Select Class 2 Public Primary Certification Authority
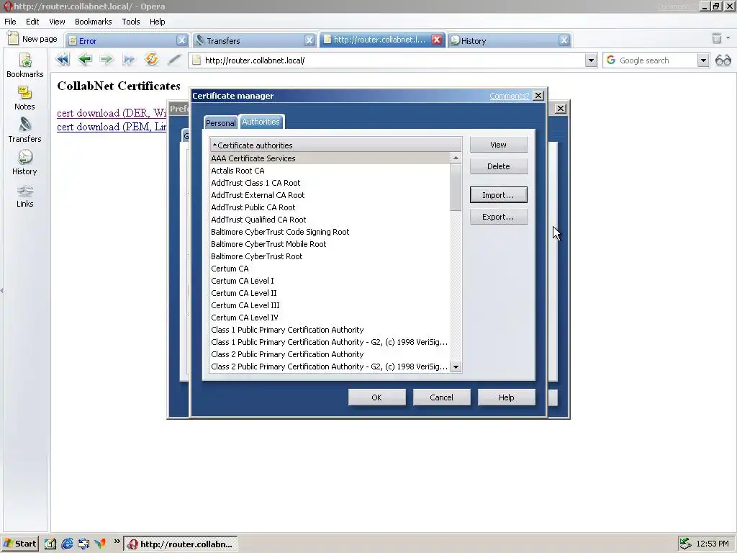 point(330,354)
